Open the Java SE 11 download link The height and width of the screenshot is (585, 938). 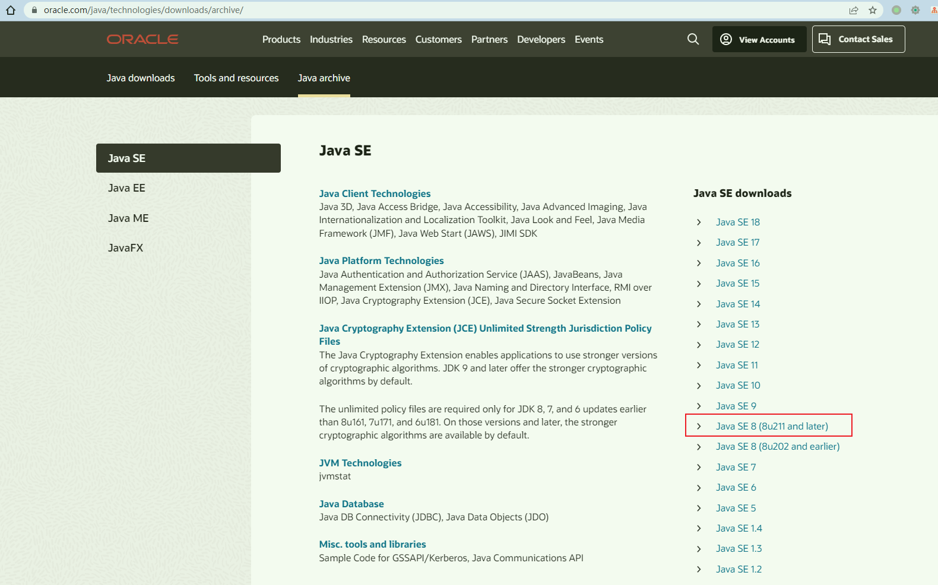pos(737,365)
